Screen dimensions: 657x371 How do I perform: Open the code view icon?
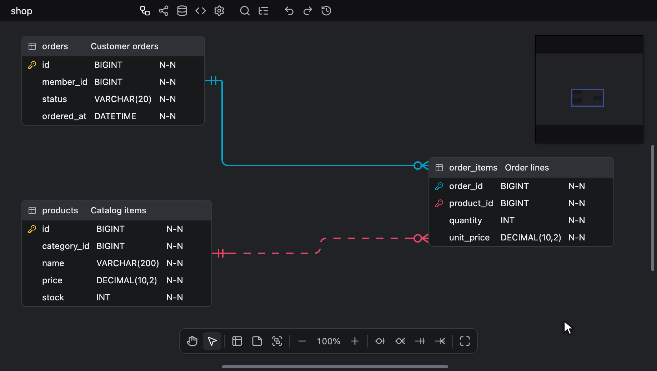point(201,11)
